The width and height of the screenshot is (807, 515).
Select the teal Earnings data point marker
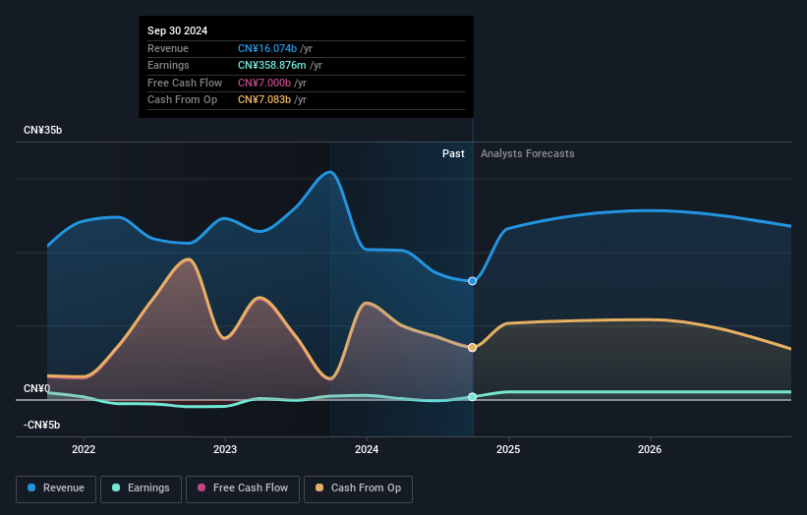pyautogui.click(x=472, y=397)
